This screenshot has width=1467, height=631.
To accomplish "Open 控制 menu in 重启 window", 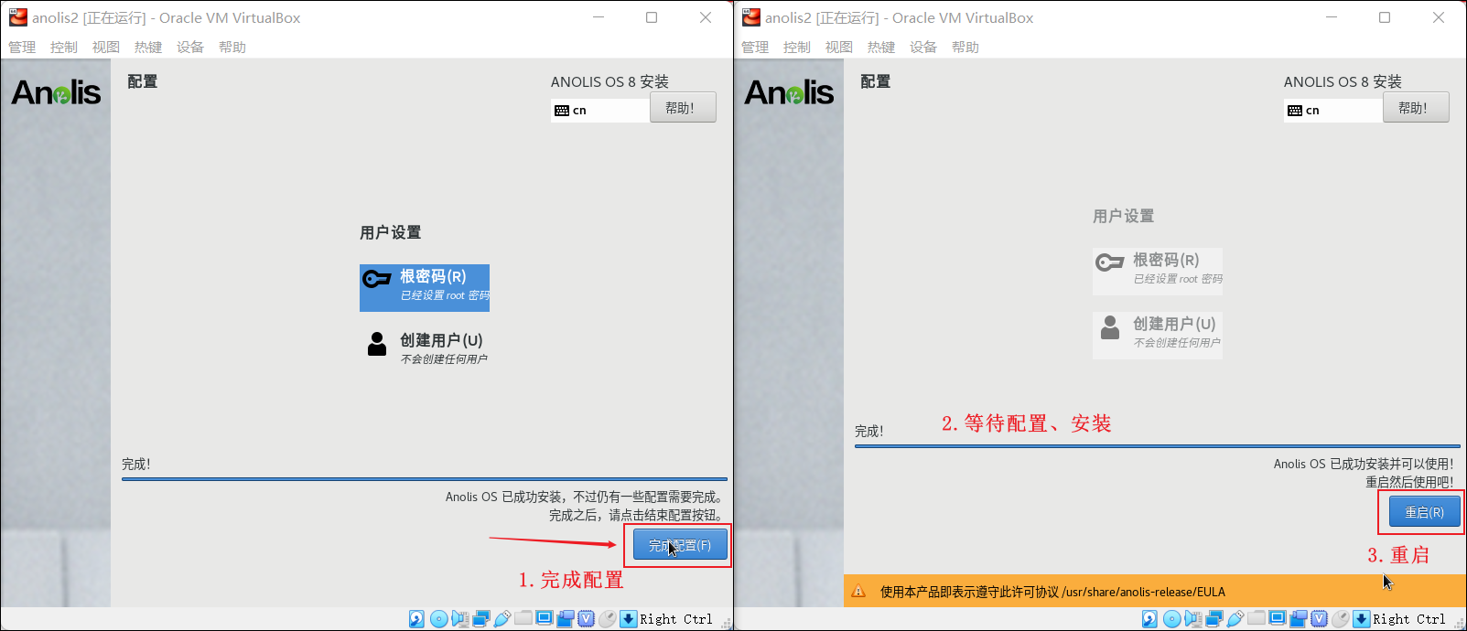I will point(797,47).
